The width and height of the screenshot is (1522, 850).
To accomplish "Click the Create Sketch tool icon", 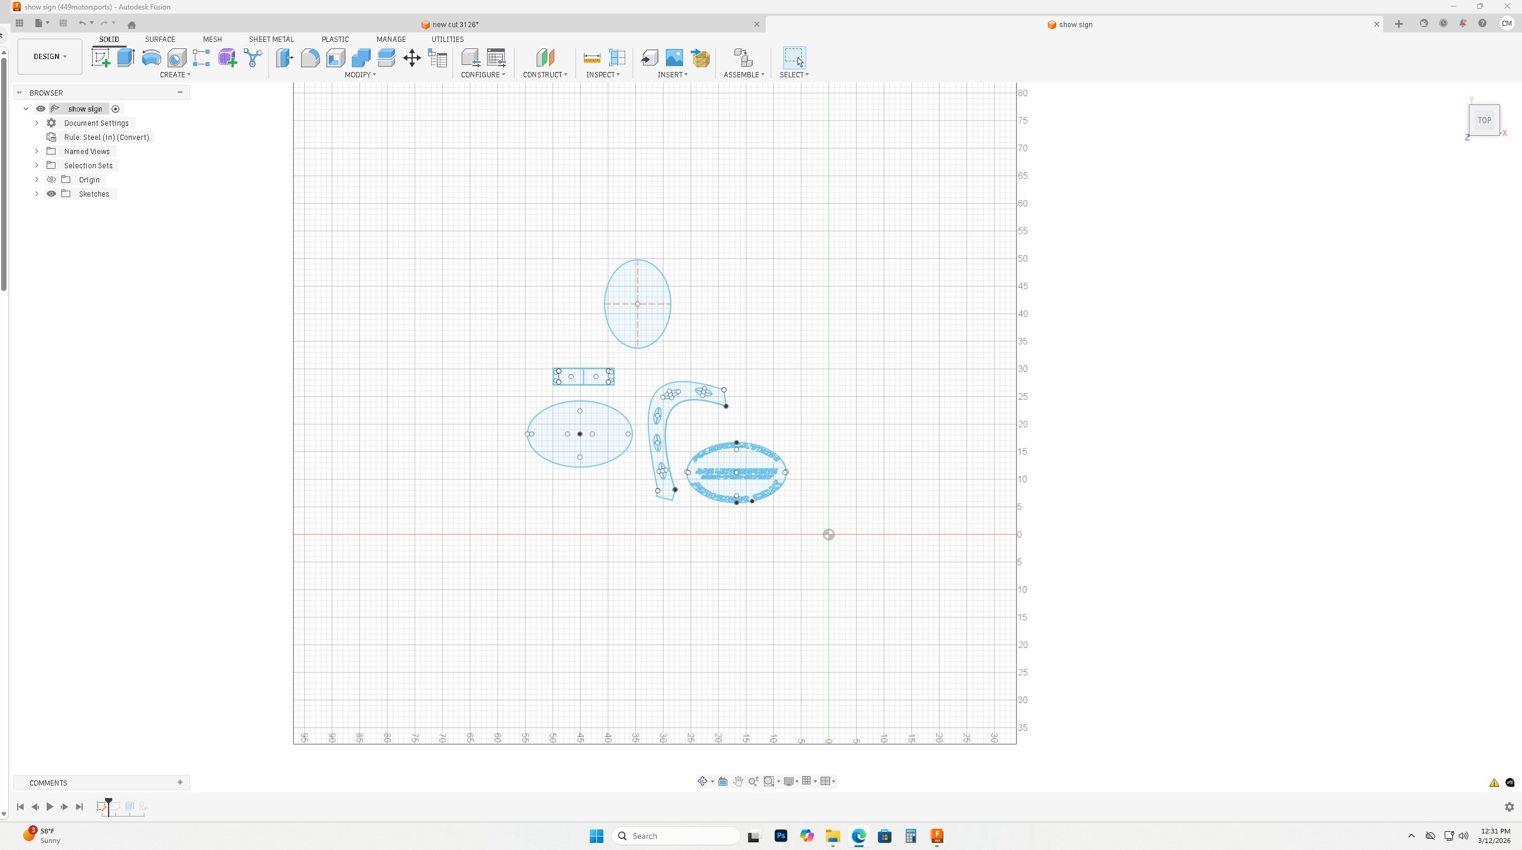I will click(100, 58).
